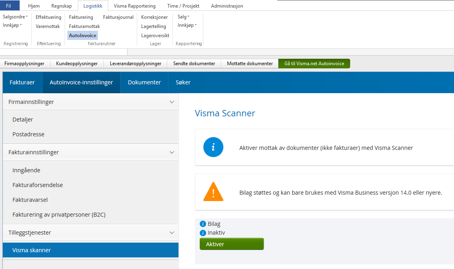Open the Kundeopplysninger tab
This screenshot has width=454, height=269.
coord(77,64)
